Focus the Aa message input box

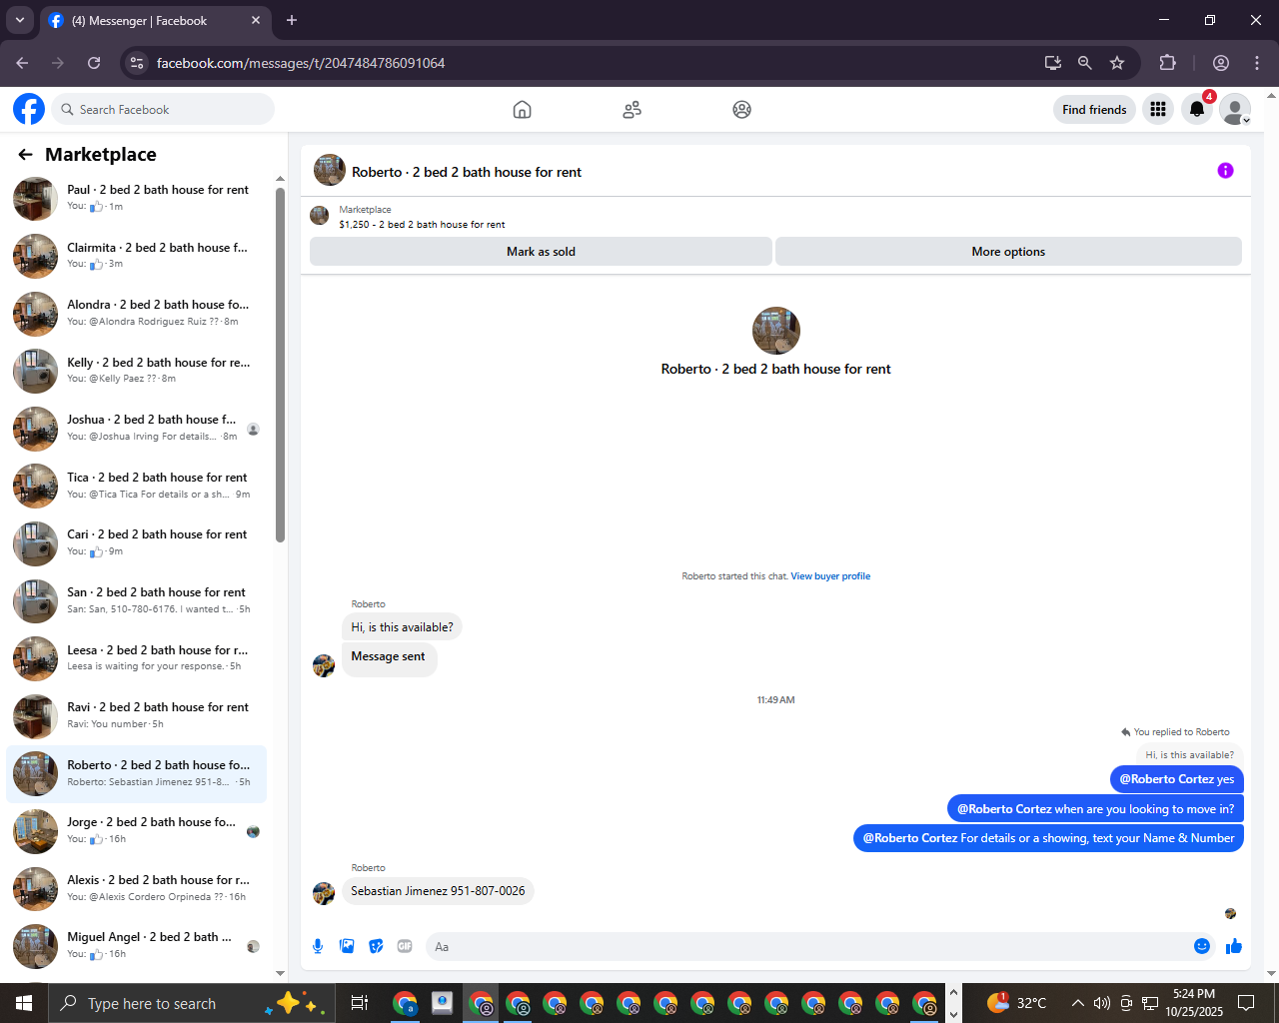click(x=807, y=946)
